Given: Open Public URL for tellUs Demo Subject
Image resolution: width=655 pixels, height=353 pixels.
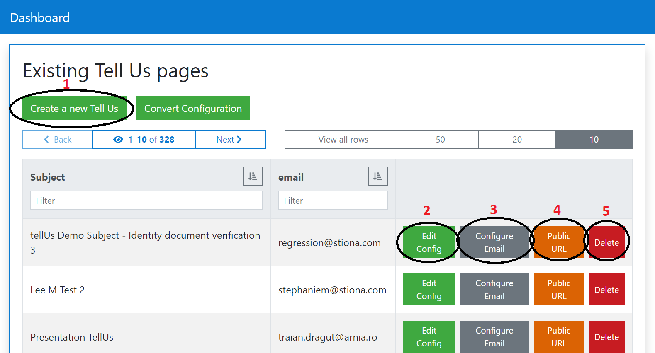Looking at the screenshot, I should 558,242.
